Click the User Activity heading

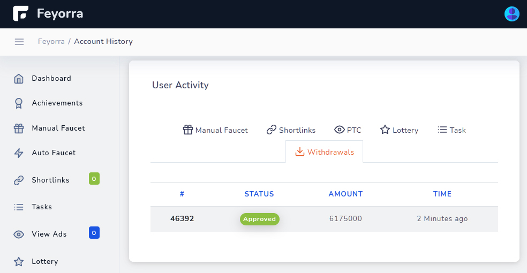[180, 85]
